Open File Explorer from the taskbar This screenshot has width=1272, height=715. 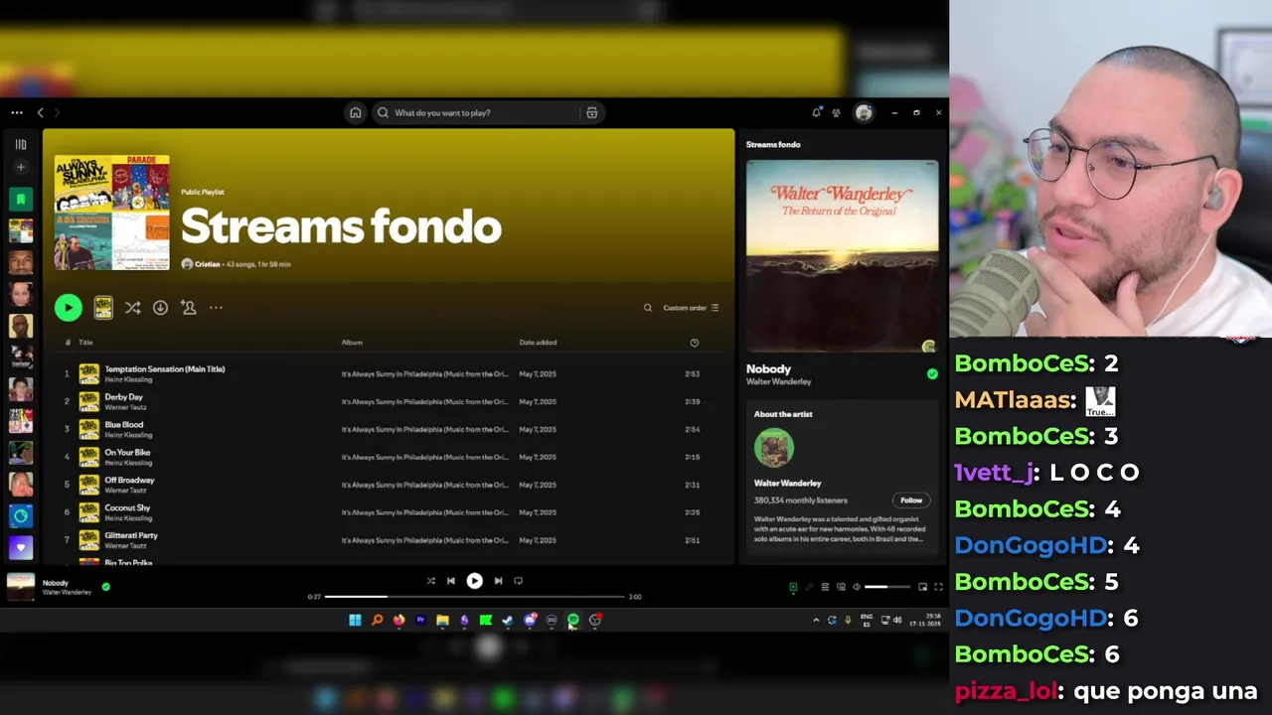click(x=442, y=620)
